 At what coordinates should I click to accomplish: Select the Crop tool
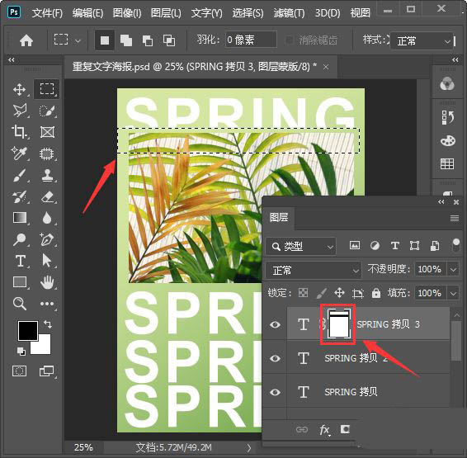click(x=20, y=131)
